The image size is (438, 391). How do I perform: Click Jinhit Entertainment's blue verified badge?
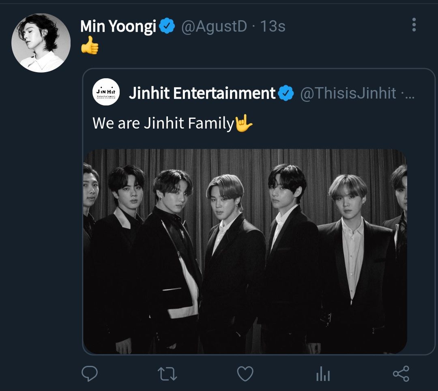click(286, 93)
